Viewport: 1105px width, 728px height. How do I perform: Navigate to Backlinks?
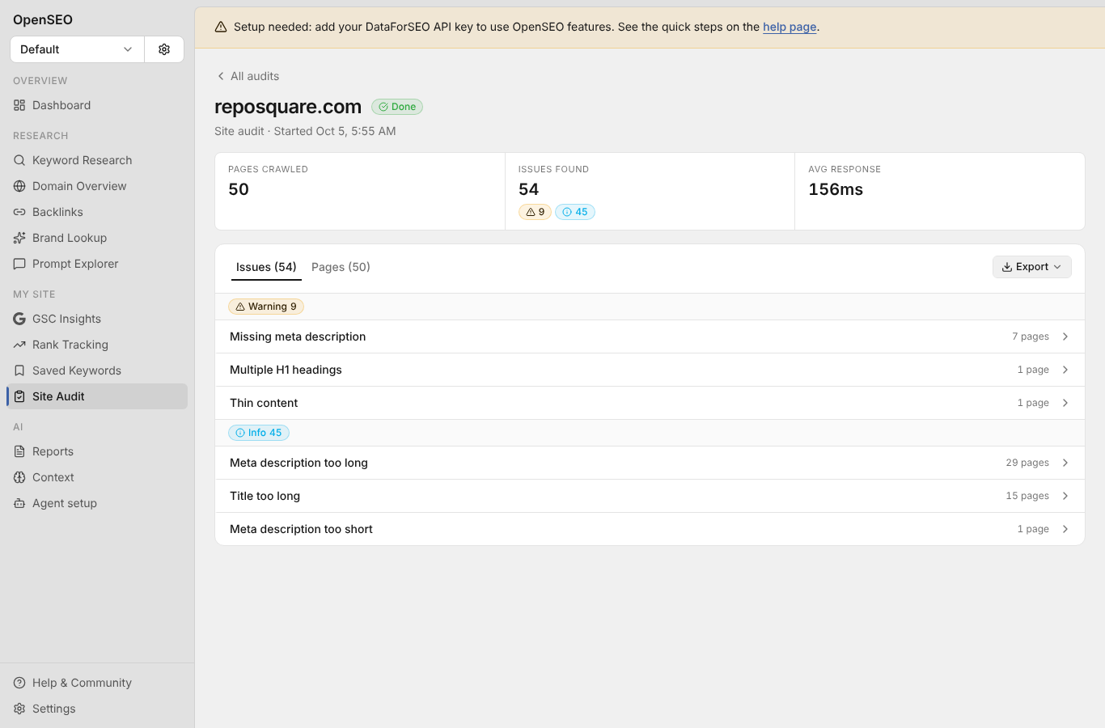coord(97,212)
